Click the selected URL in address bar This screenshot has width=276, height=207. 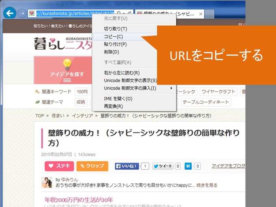75,13
